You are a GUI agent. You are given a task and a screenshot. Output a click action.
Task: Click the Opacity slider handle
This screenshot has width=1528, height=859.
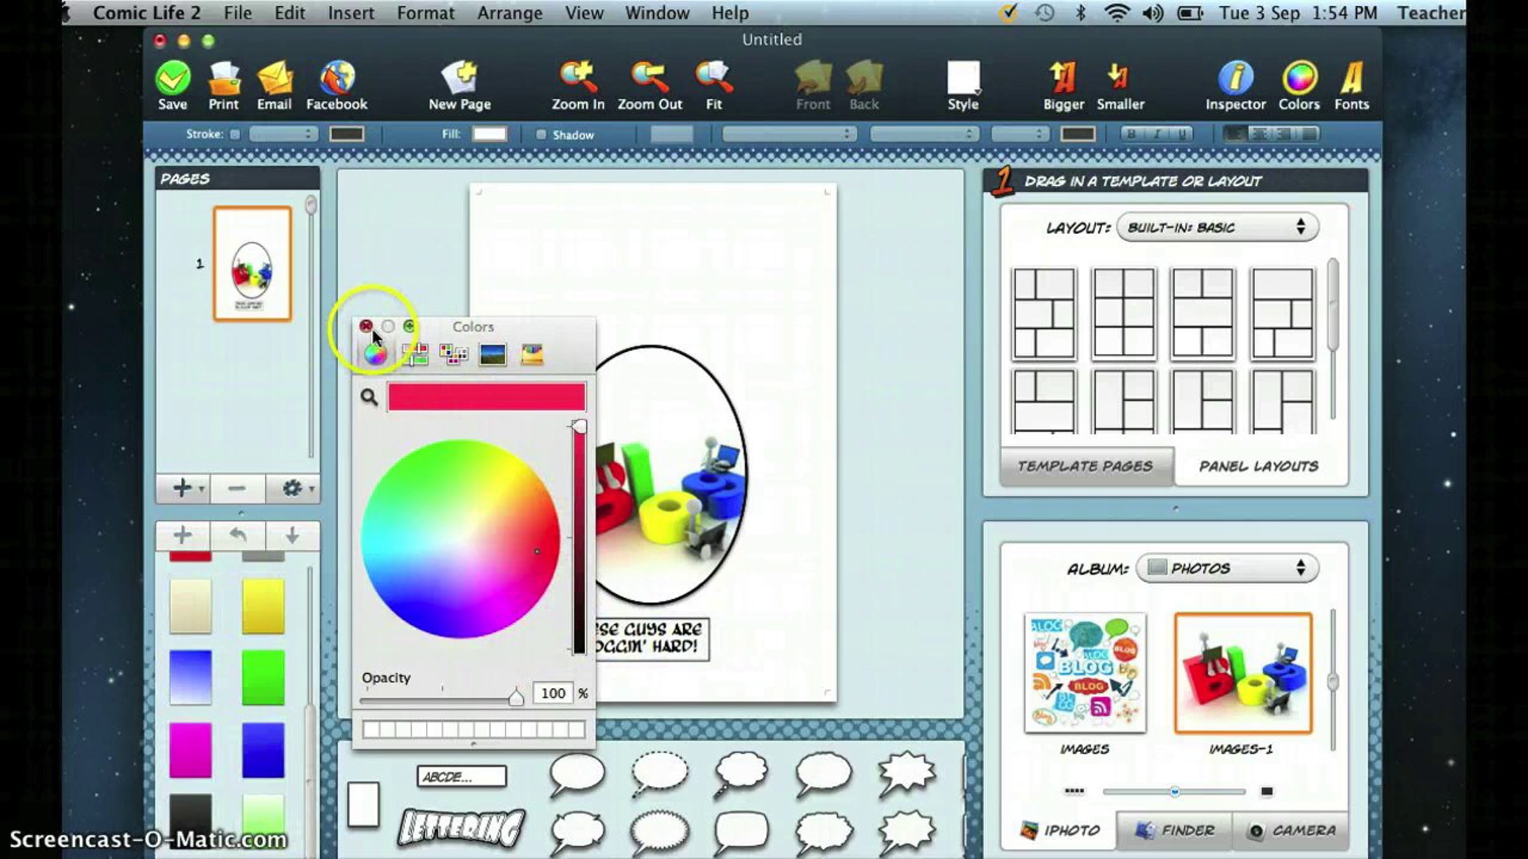click(x=516, y=698)
